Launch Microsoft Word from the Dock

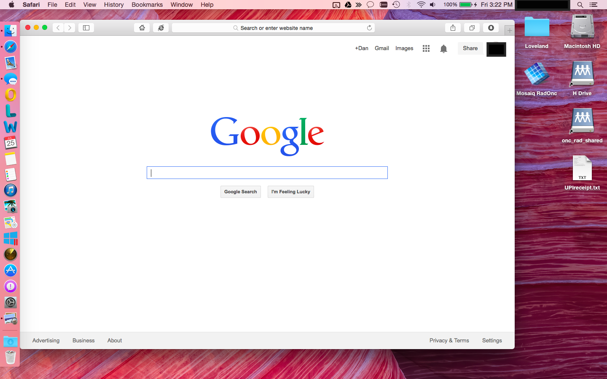[11, 127]
